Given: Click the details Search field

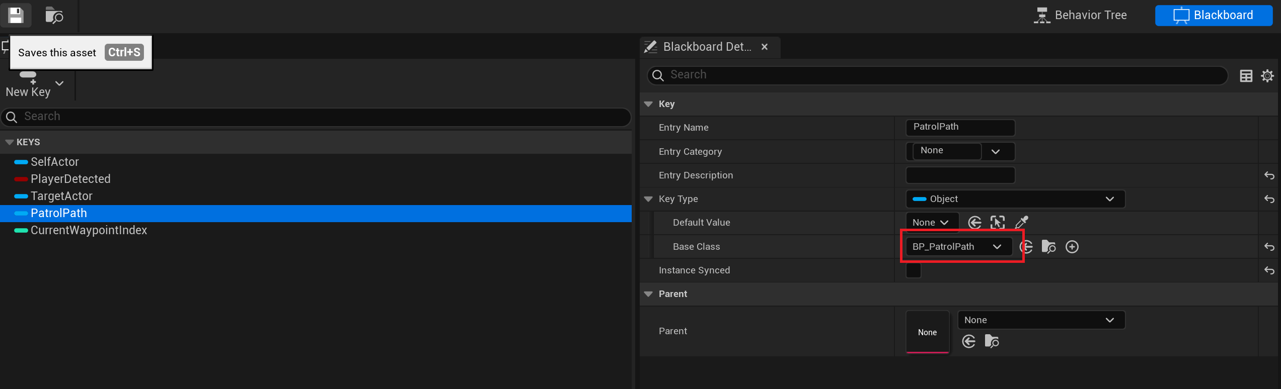Looking at the screenshot, I should tap(937, 75).
